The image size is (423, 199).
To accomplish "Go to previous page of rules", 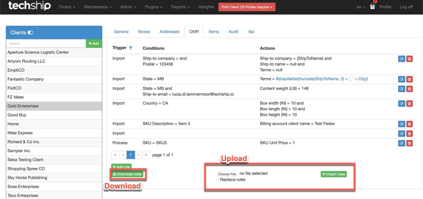I will tap(123, 155).
